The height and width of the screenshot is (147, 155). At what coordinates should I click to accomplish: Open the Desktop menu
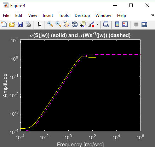pyautogui.click(x=82, y=16)
